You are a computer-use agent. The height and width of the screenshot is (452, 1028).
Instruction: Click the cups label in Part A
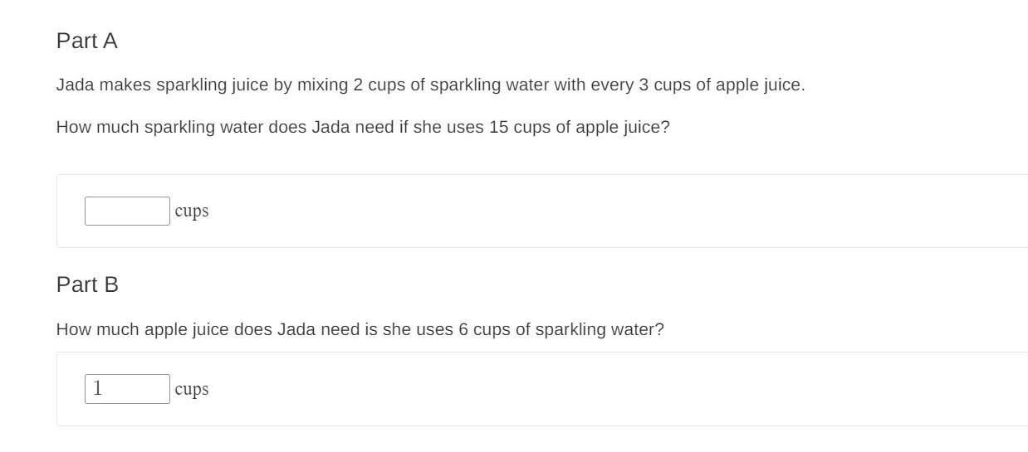(192, 211)
